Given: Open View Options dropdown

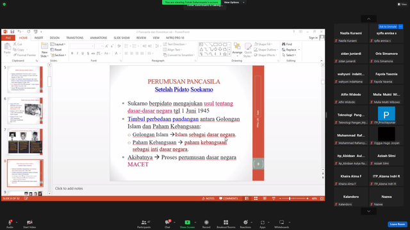Looking at the screenshot, I should [234, 3].
